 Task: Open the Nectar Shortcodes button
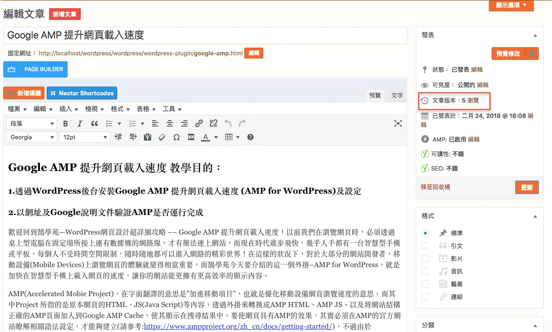pos(82,93)
